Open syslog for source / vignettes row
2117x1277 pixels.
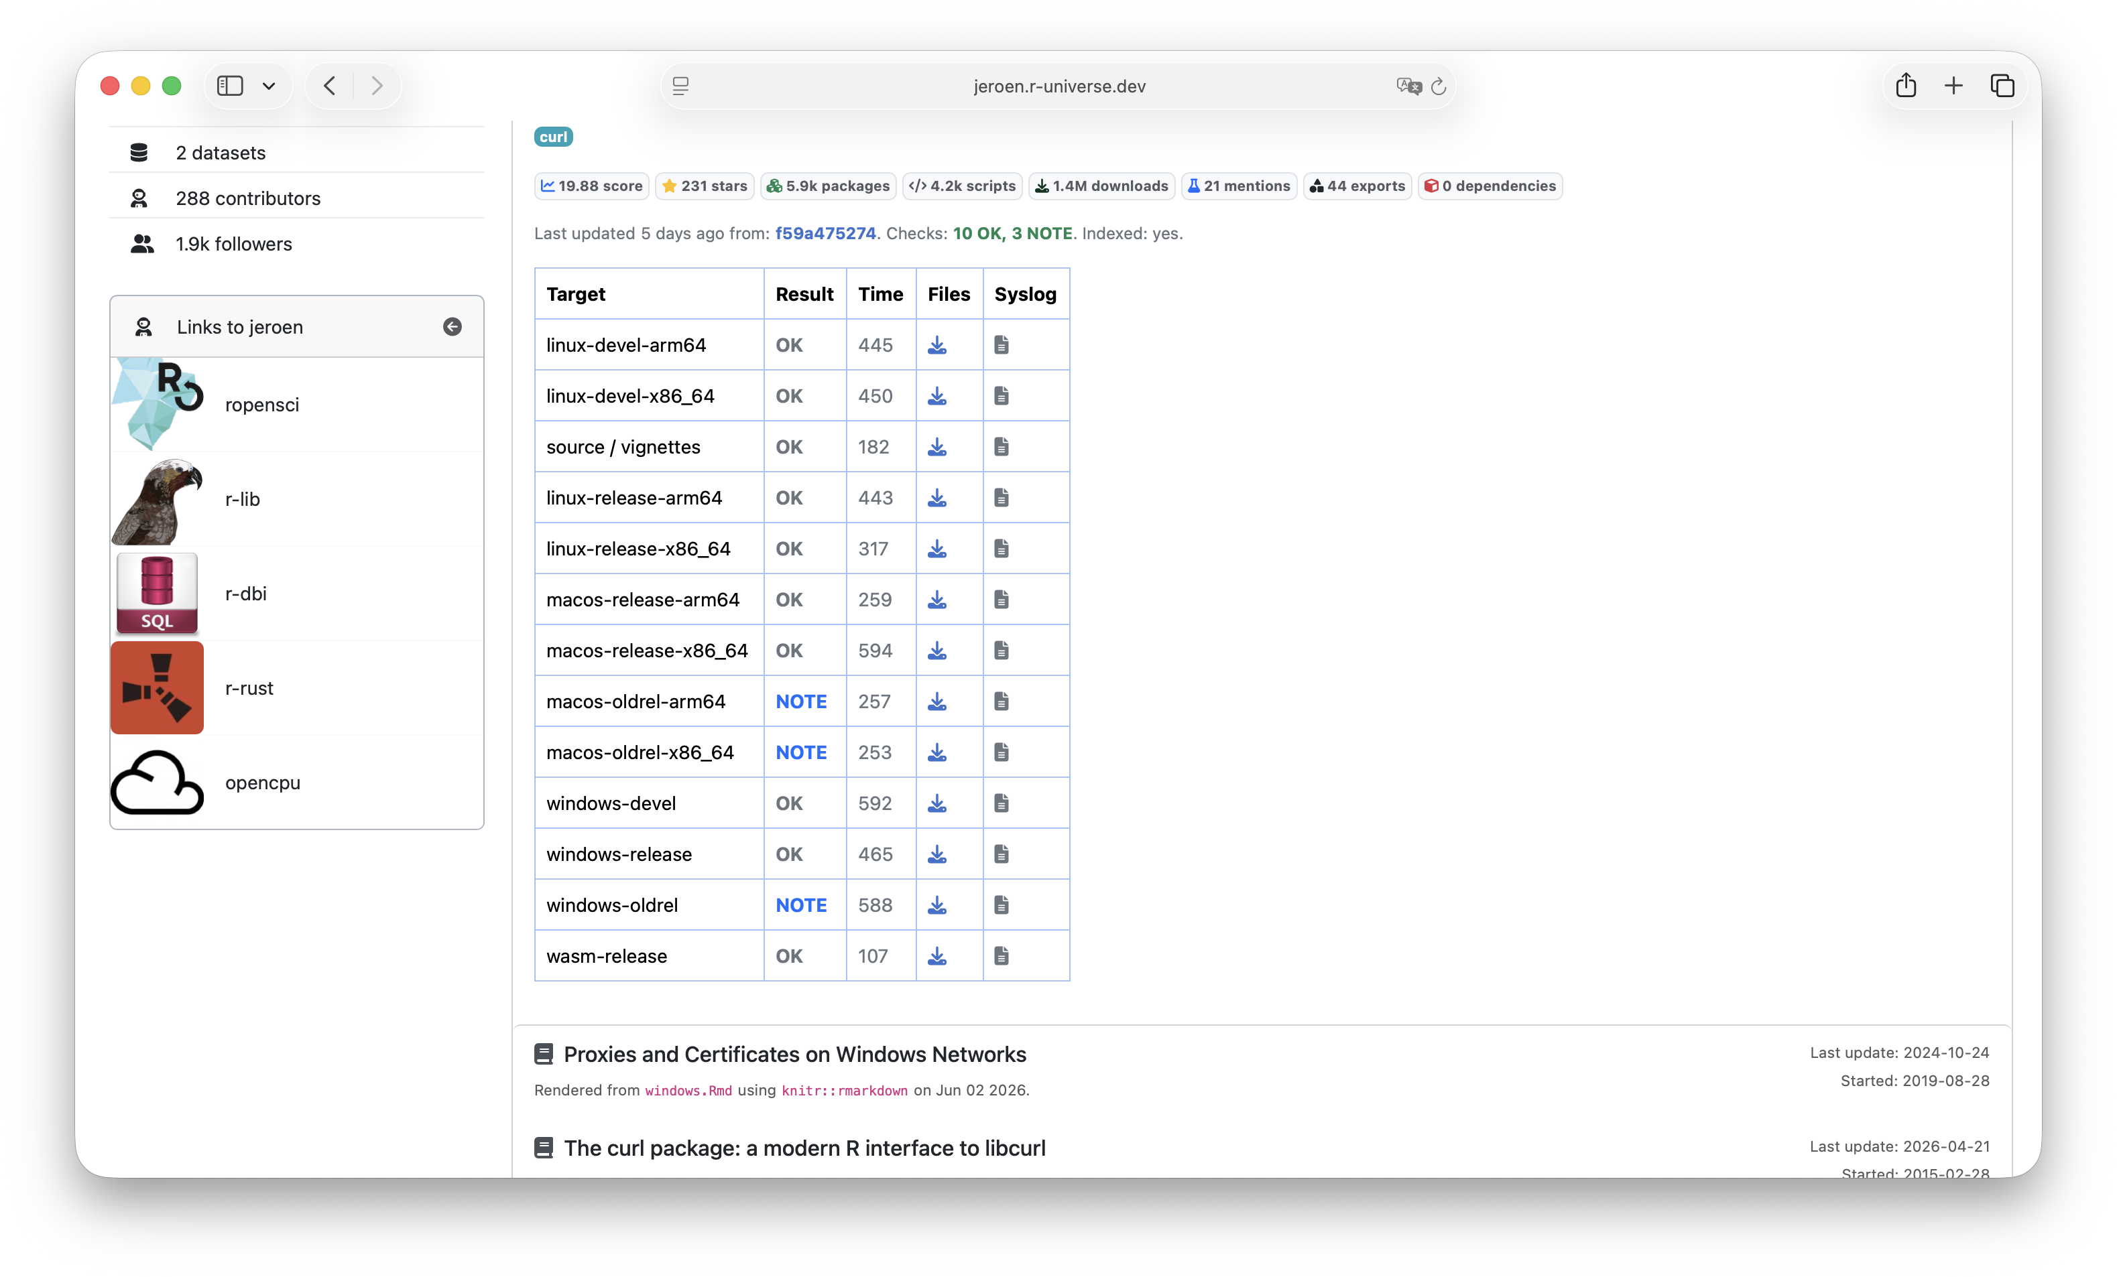(1001, 447)
